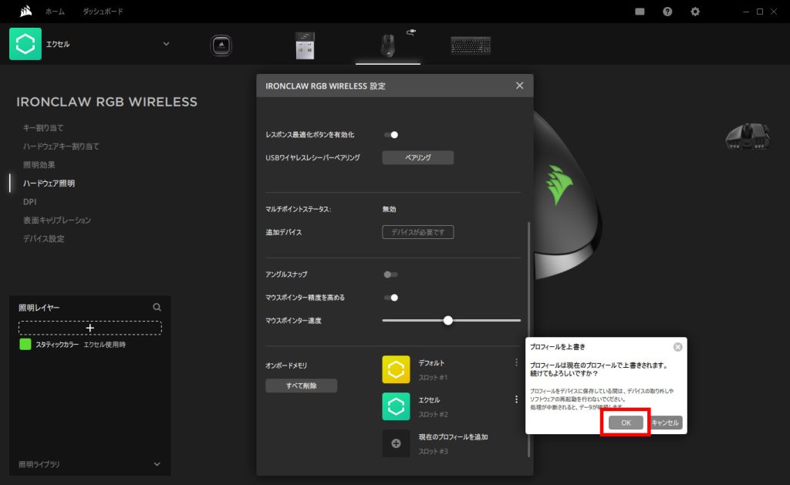Open デバイス設定 in the sidebar

[44, 239]
